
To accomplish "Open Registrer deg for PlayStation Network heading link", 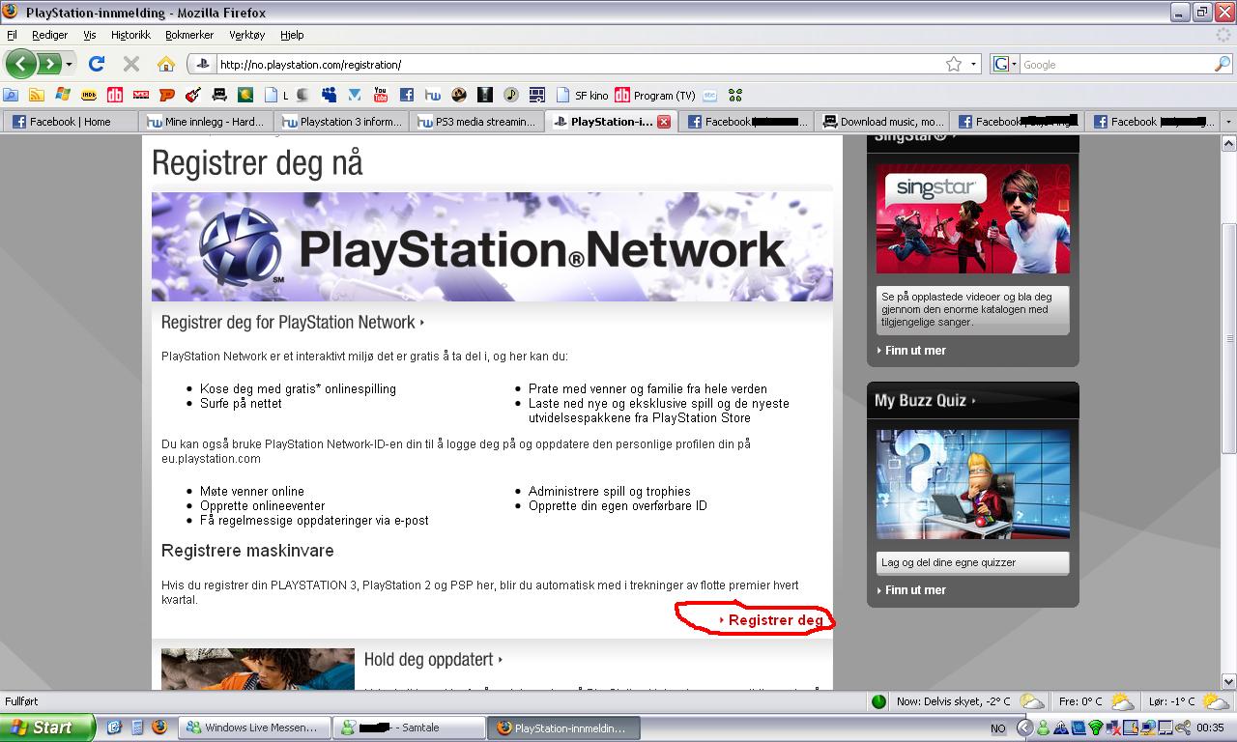I will point(293,323).
